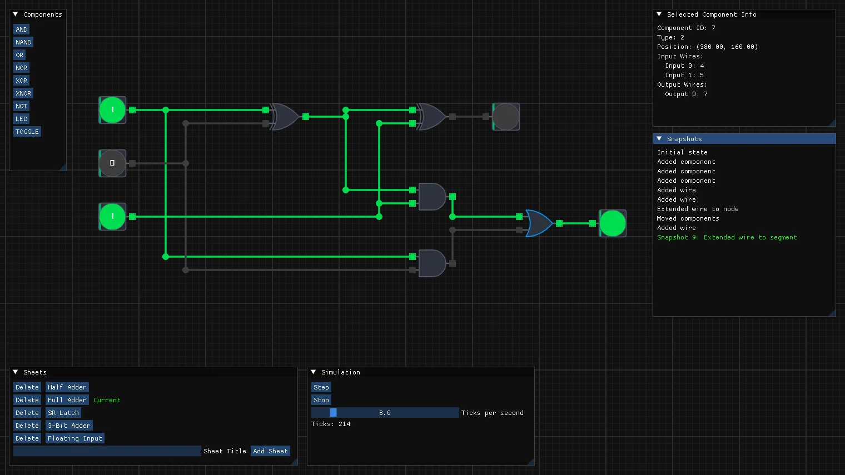Image resolution: width=845 pixels, height=475 pixels.
Task: Open the Half Adder sheet
Action: (67, 387)
